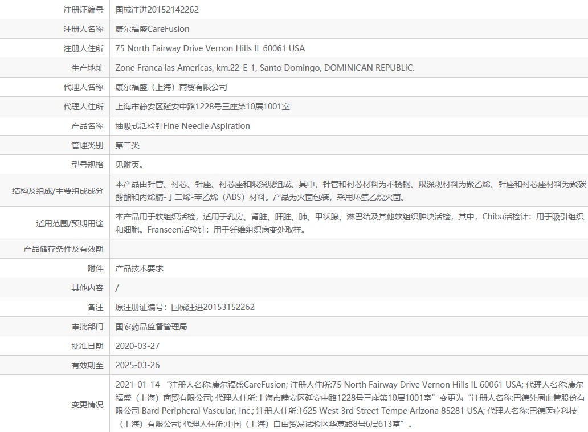588x432 pixels.
Task: Select the 上海市静安区延安中路1228号 address in 代理人住所 row
Action: (202, 107)
